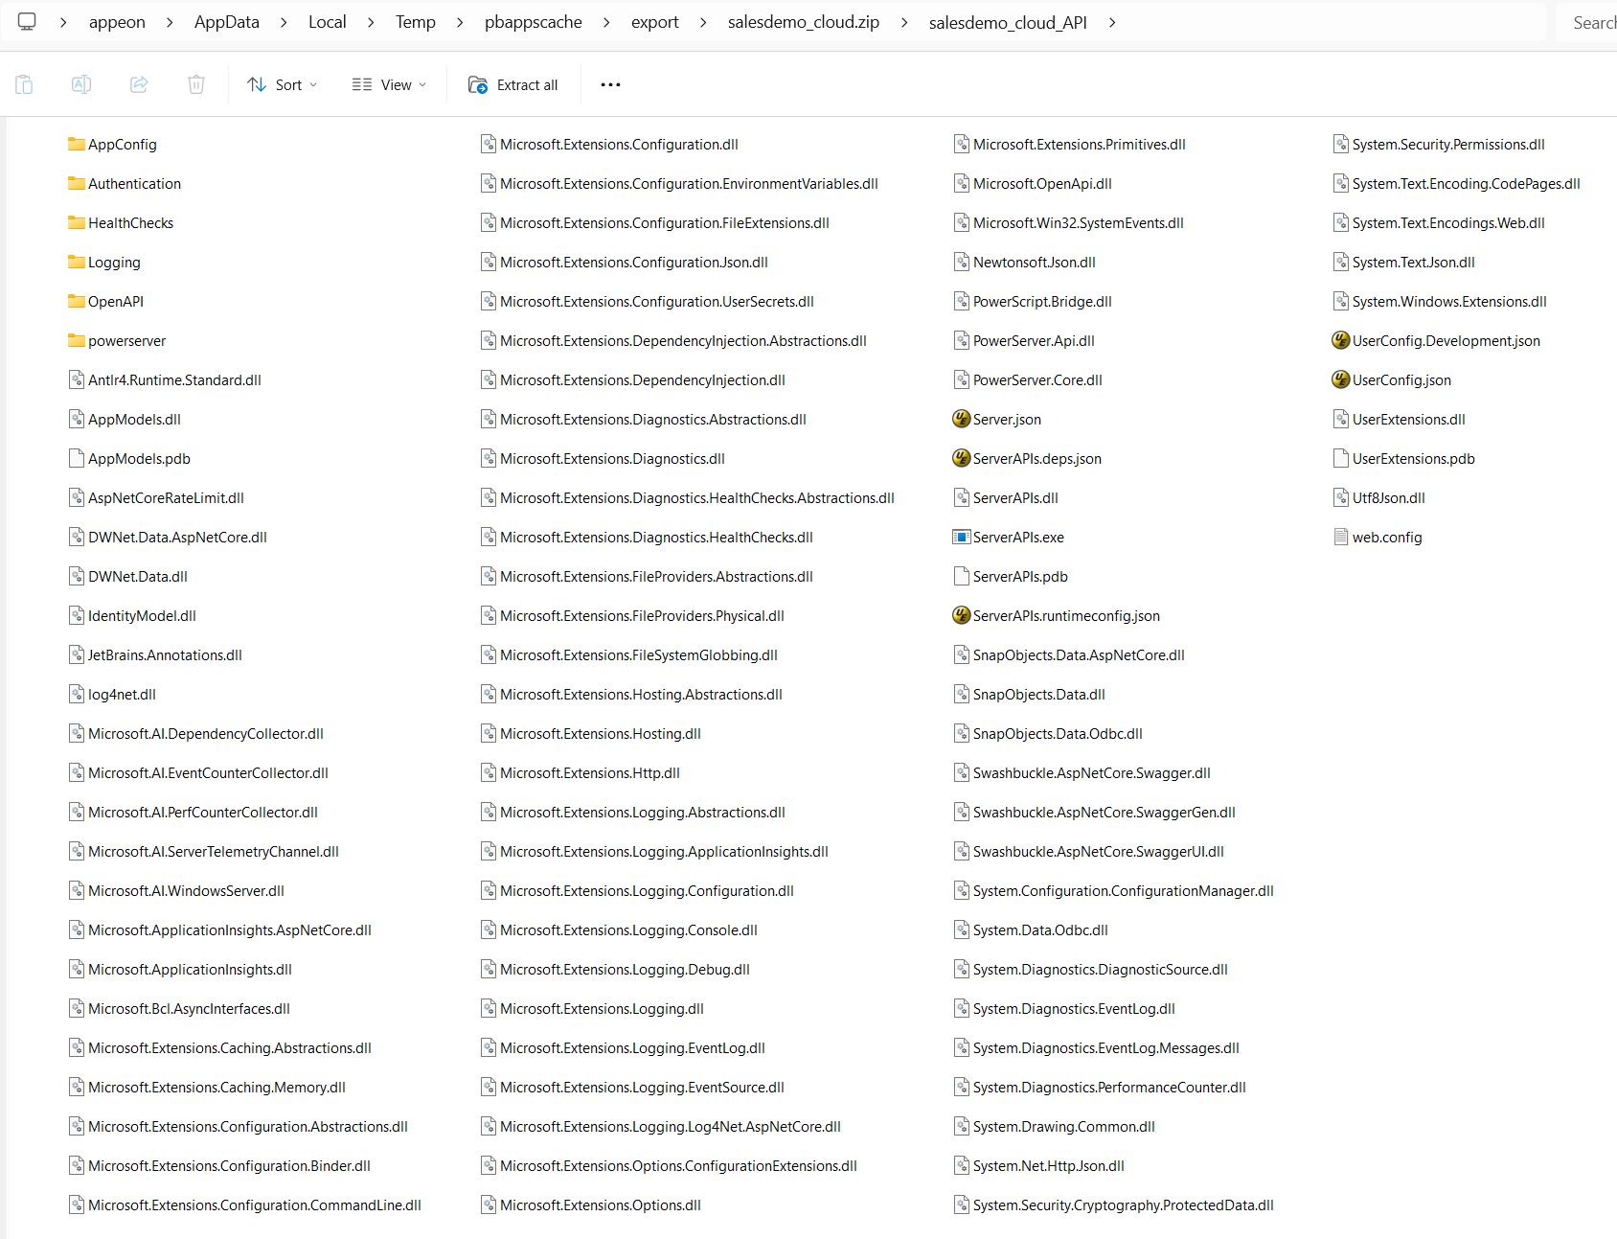Click the Rename icon in toolbar

(81, 85)
